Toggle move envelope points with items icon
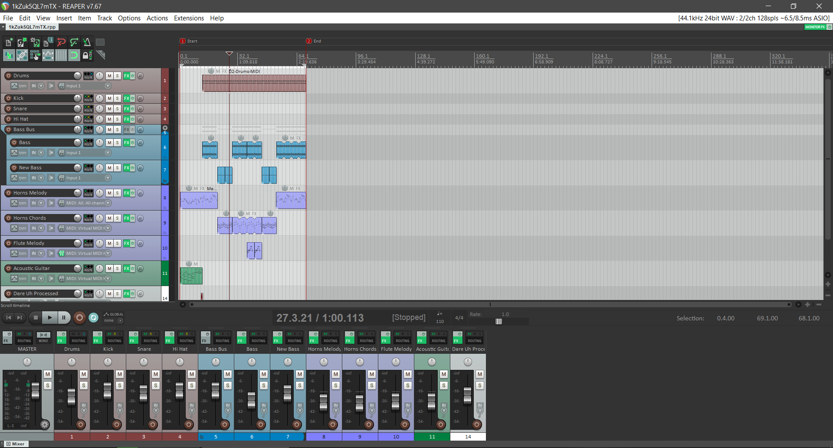 [48, 55]
